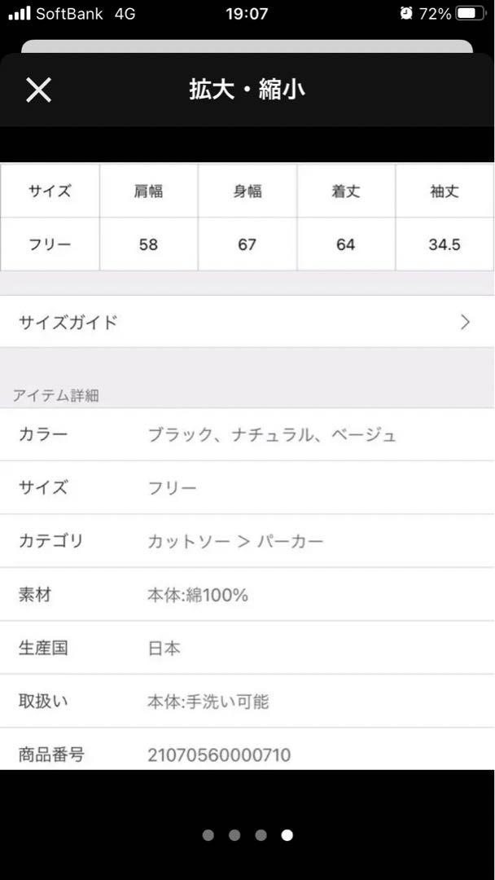Close the 拡大・縮小 image viewer
This screenshot has width=495, height=880.
(39, 90)
